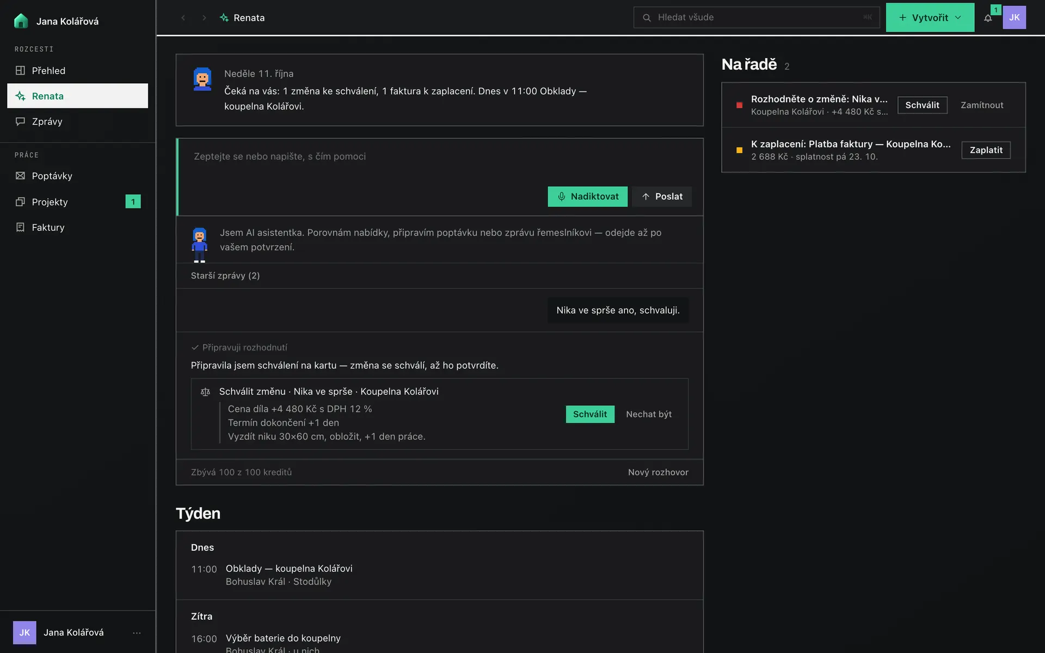
Task: Click the scales icon on approval card
Action: [205, 392]
